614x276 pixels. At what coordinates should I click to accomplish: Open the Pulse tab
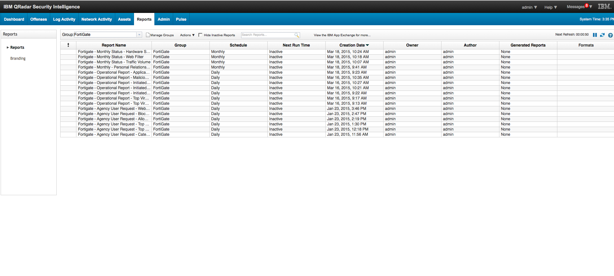tap(181, 19)
